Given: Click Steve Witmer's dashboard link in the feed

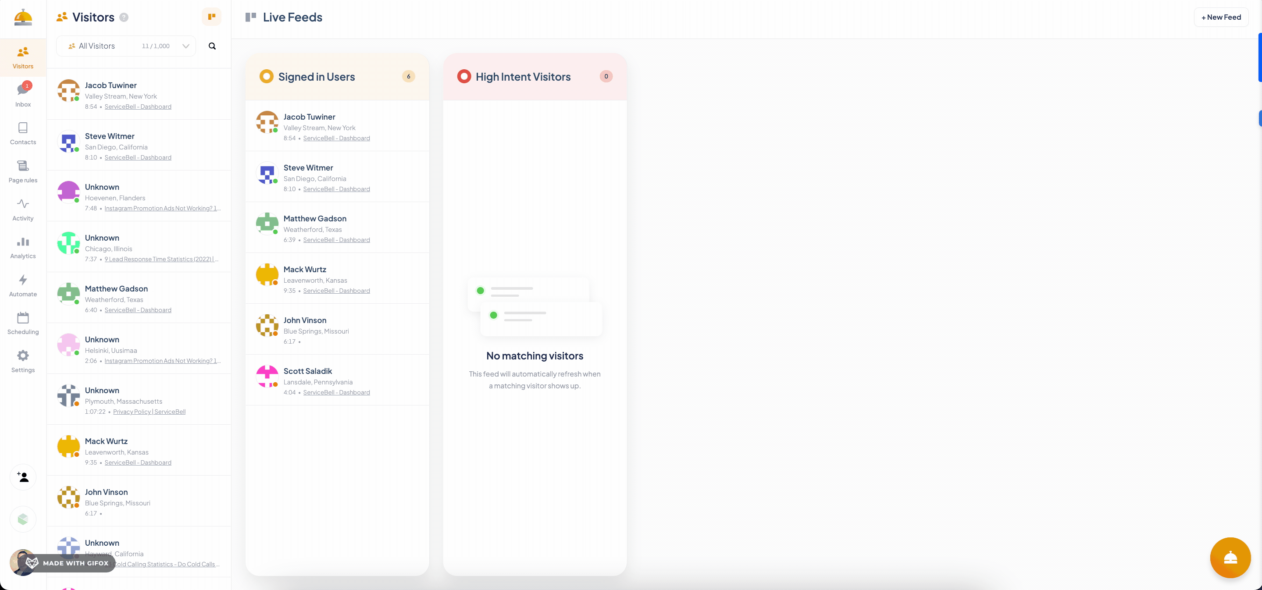Looking at the screenshot, I should pyautogui.click(x=337, y=189).
